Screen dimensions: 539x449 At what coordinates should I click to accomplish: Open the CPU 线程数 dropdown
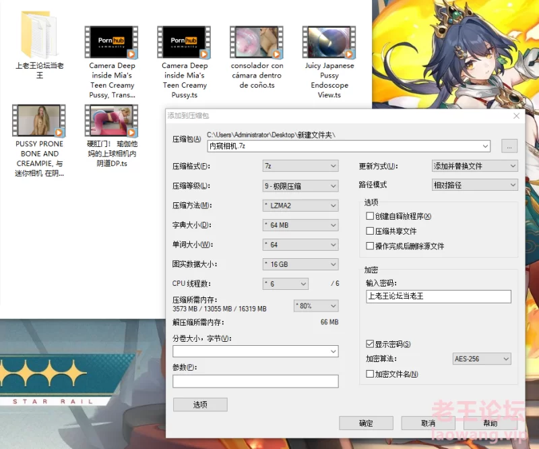285,284
